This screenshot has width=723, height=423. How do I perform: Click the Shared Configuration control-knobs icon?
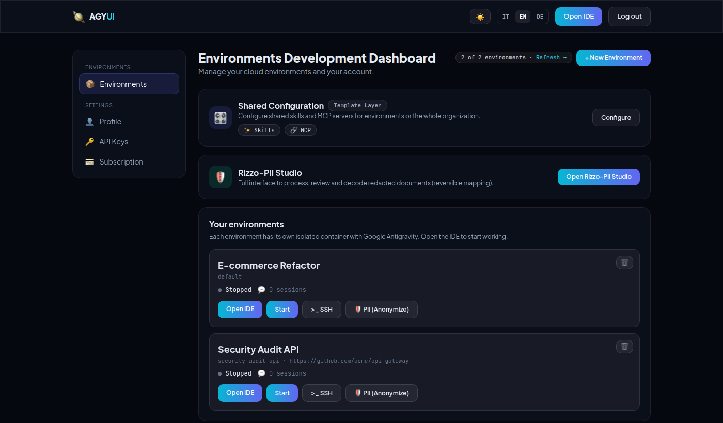click(221, 118)
